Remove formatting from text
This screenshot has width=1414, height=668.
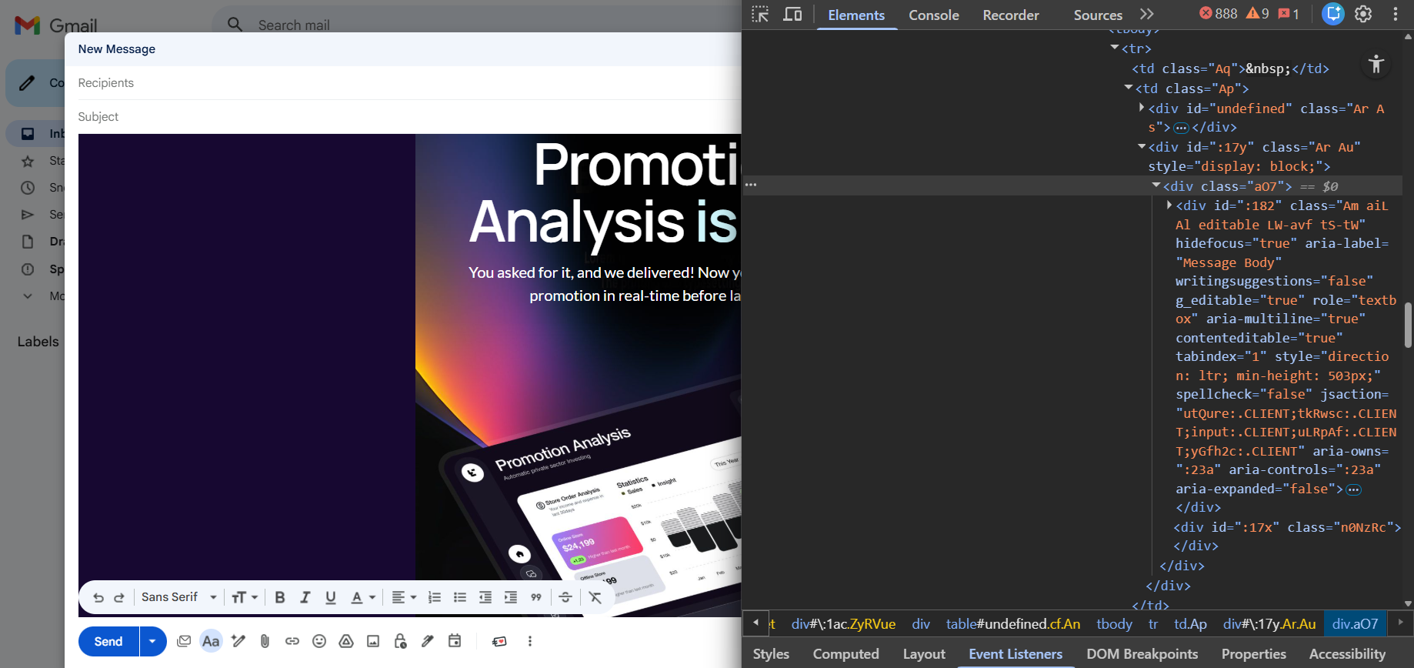pyautogui.click(x=595, y=597)
